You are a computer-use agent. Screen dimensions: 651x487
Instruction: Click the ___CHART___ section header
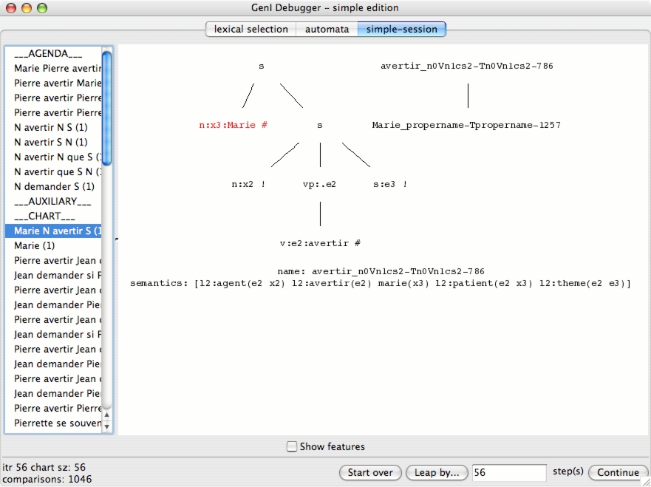[x=44, y=216]
